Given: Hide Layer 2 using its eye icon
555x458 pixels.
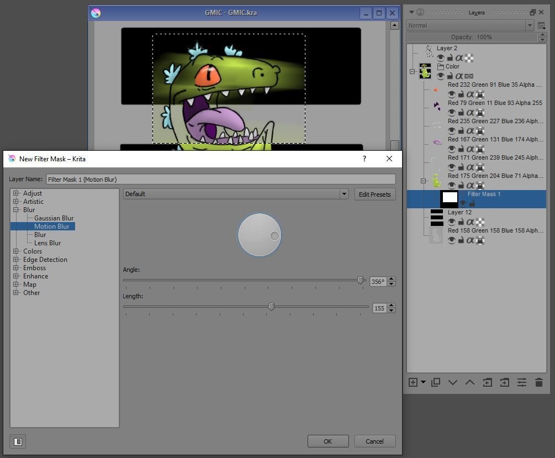Looking at the screenshot, I should click(440, 58).
